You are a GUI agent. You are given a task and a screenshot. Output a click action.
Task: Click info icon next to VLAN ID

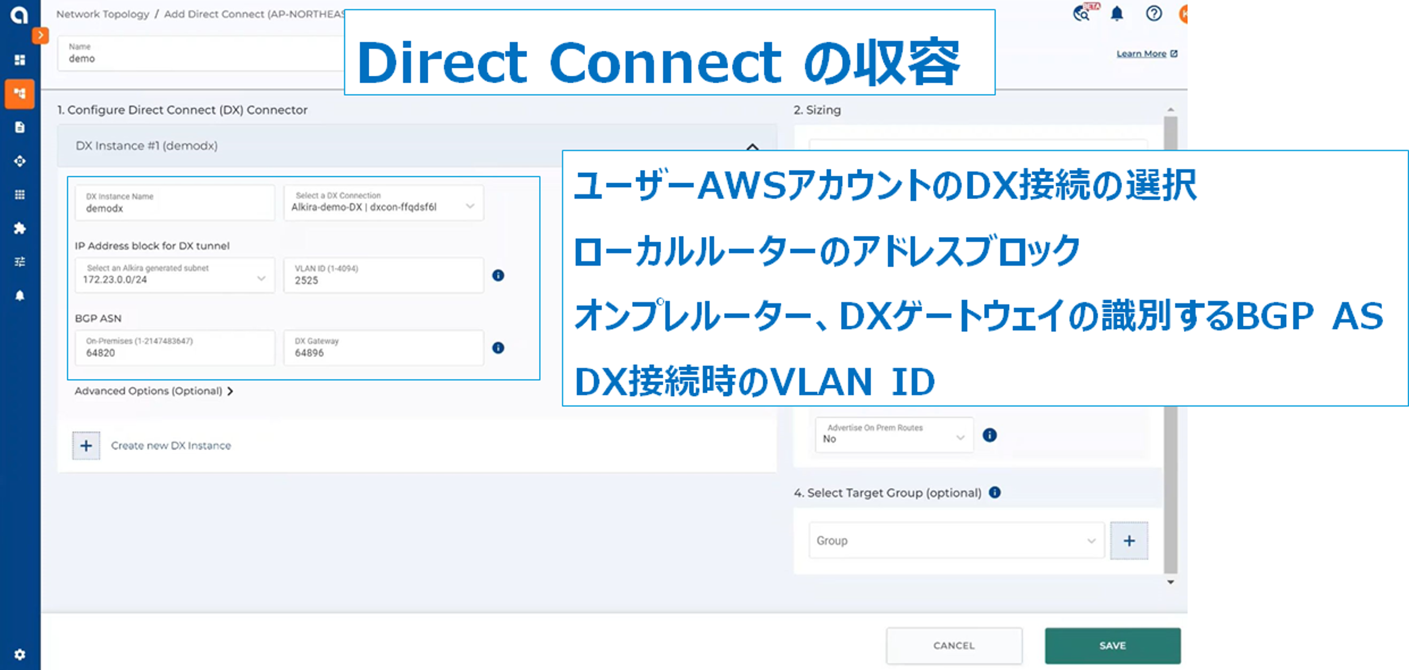pyautogui.click(x=498, y=276)
